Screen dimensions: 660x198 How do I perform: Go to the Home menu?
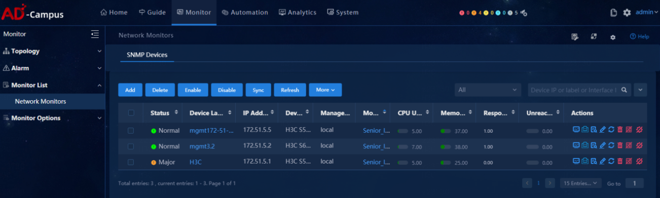[114, 12]
